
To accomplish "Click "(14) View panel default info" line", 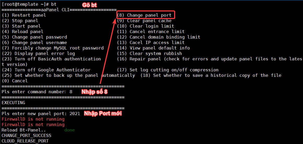I will click(x=153, y=48).
